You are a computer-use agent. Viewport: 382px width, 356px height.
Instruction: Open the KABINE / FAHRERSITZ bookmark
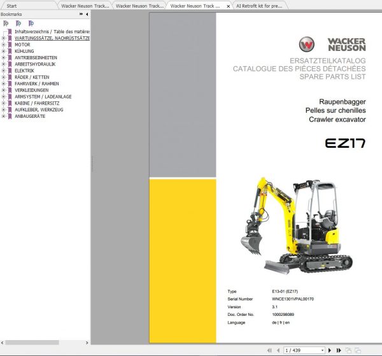click(37, 103)
